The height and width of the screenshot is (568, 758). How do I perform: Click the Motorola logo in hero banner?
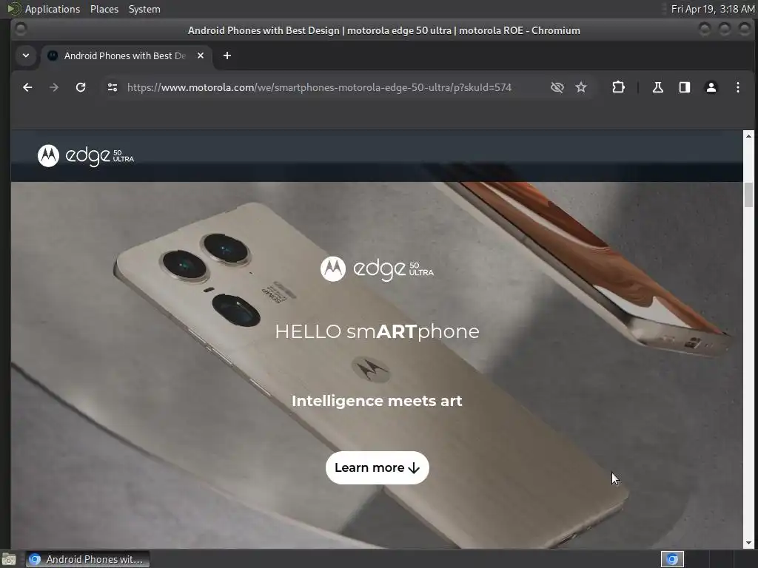tap(377, 269)
